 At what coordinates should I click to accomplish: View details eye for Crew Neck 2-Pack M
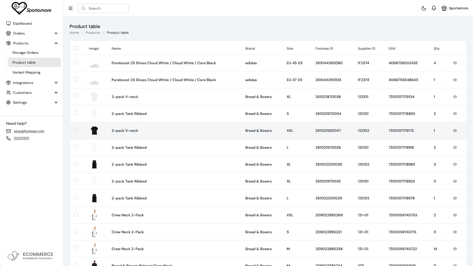455,249
